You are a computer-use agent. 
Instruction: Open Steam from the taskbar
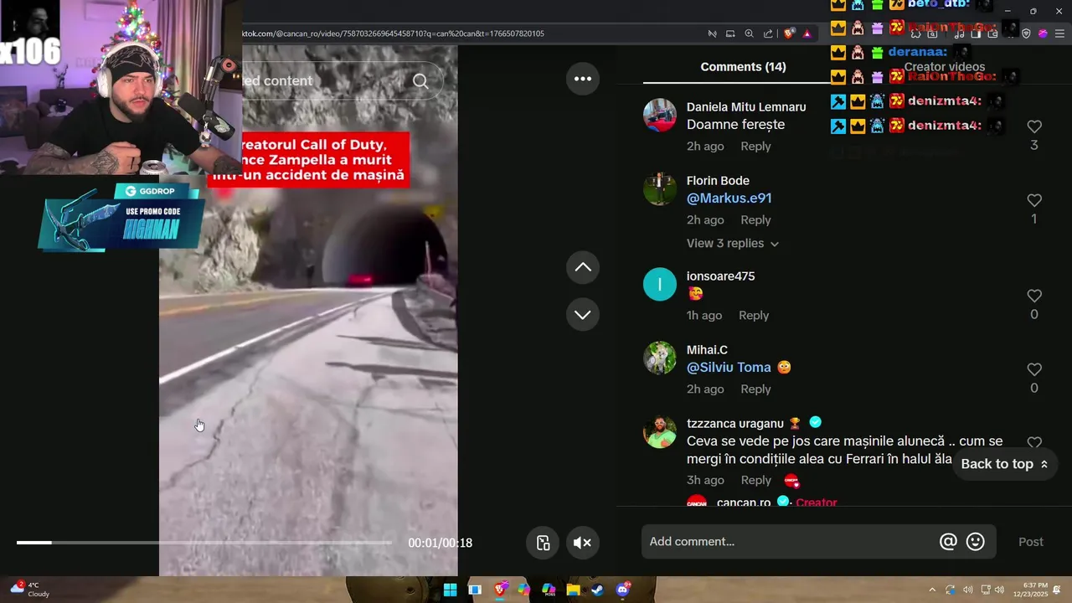coord(597,590)
